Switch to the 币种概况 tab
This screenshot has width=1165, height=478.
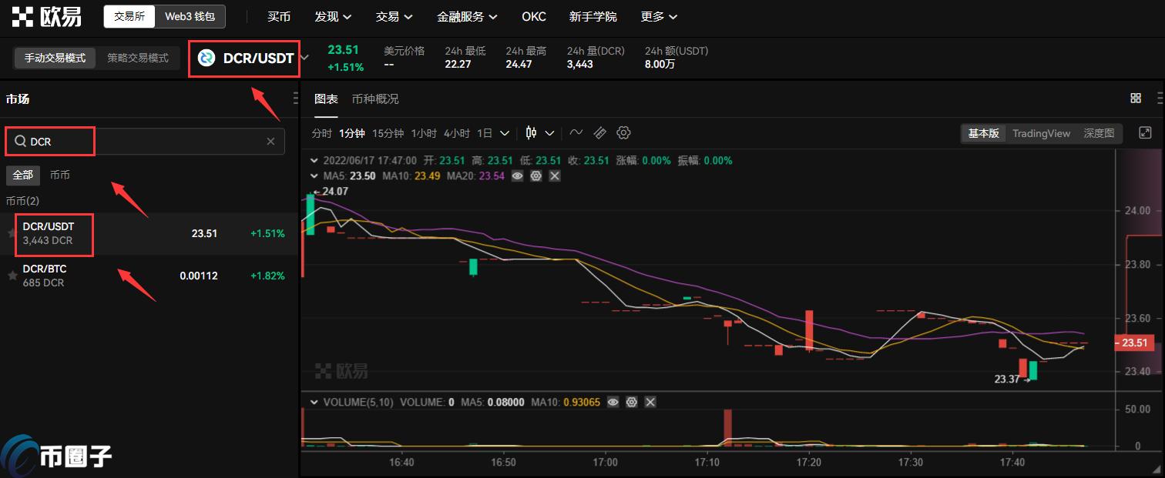375,99
